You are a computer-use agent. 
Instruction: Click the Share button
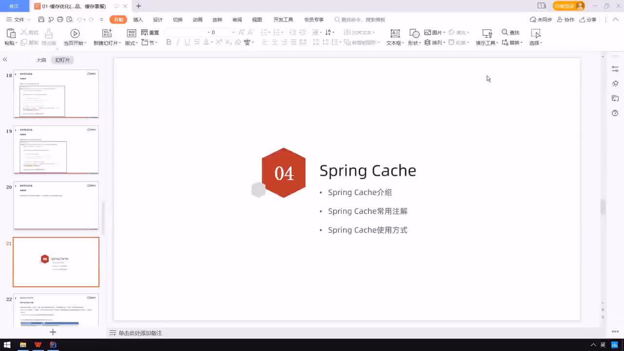click(x=587, y=19)
